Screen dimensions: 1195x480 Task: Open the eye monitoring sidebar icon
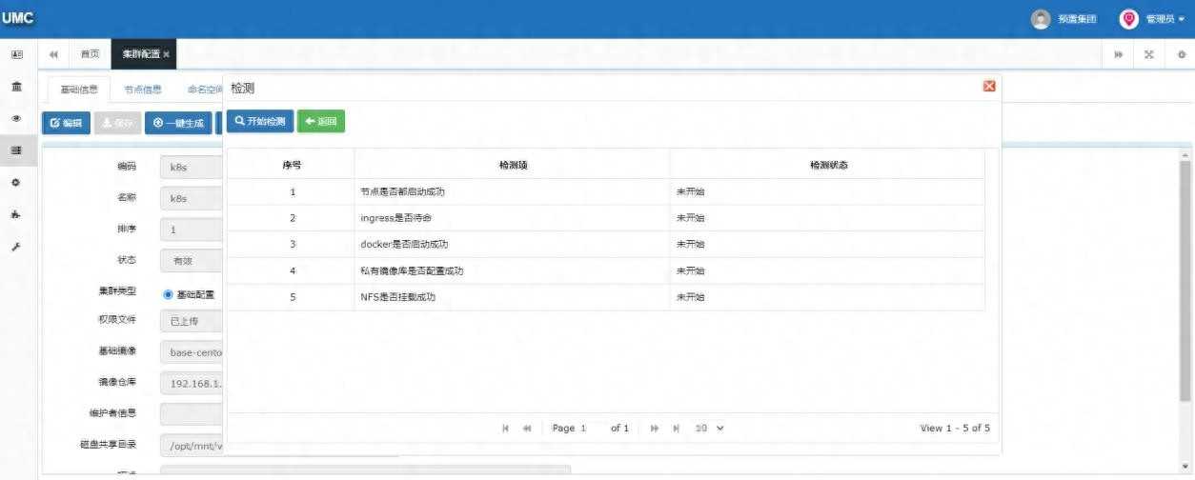click(x=16, y=118)
